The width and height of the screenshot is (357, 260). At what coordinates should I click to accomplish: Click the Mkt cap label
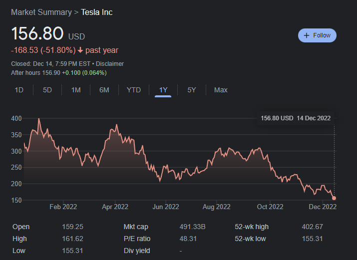pyautogui.click(x=136, y=227)
